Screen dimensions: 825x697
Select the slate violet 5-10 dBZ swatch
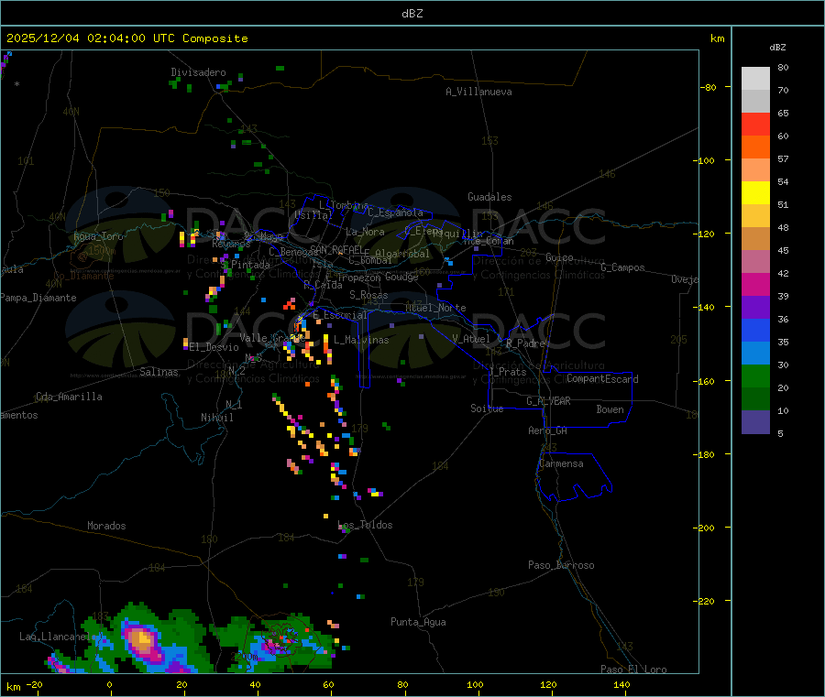pos(755,422)
